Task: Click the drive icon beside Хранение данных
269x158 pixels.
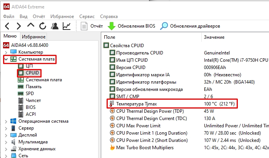Action: 13,149
